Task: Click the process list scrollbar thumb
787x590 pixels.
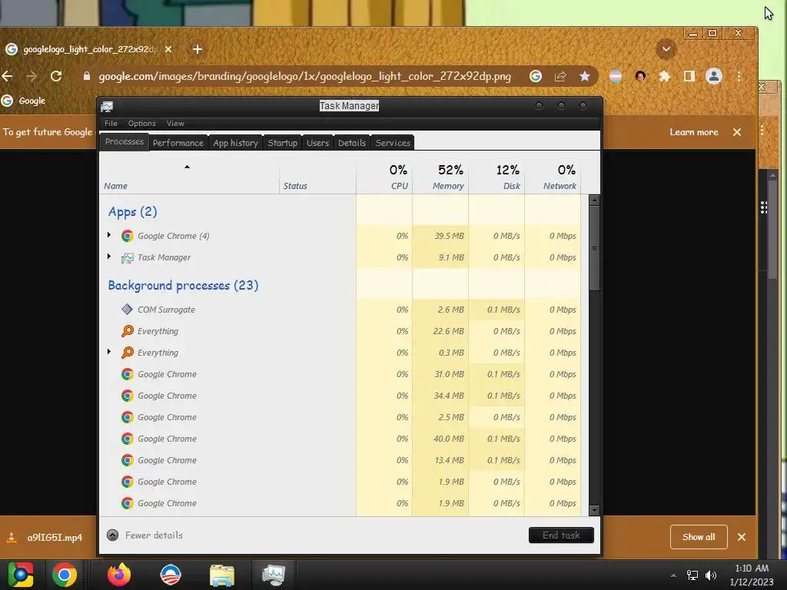Action: [x=594, y=248]
